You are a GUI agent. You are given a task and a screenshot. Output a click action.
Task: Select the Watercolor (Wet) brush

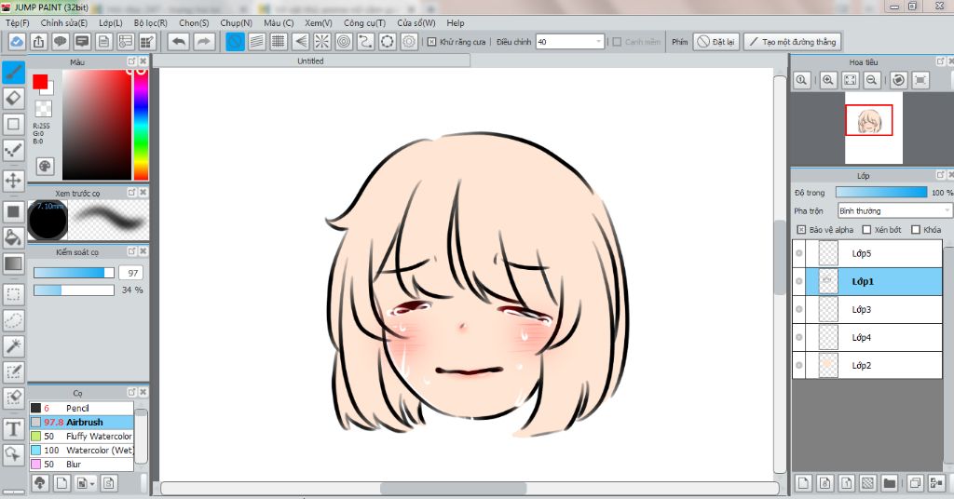81,451
